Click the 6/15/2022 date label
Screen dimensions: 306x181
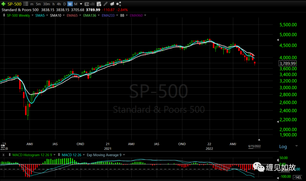click(x=254, y=146)
